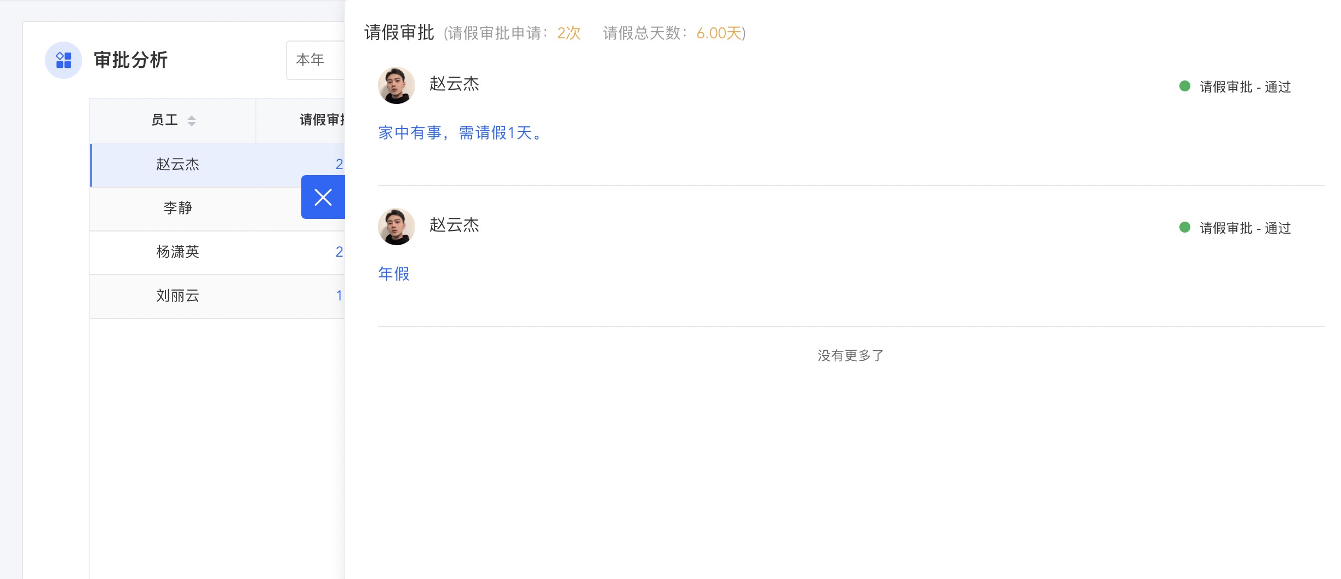Click the first green approved status dot
Viewport: 1341px width, 579px height.
1184,86
